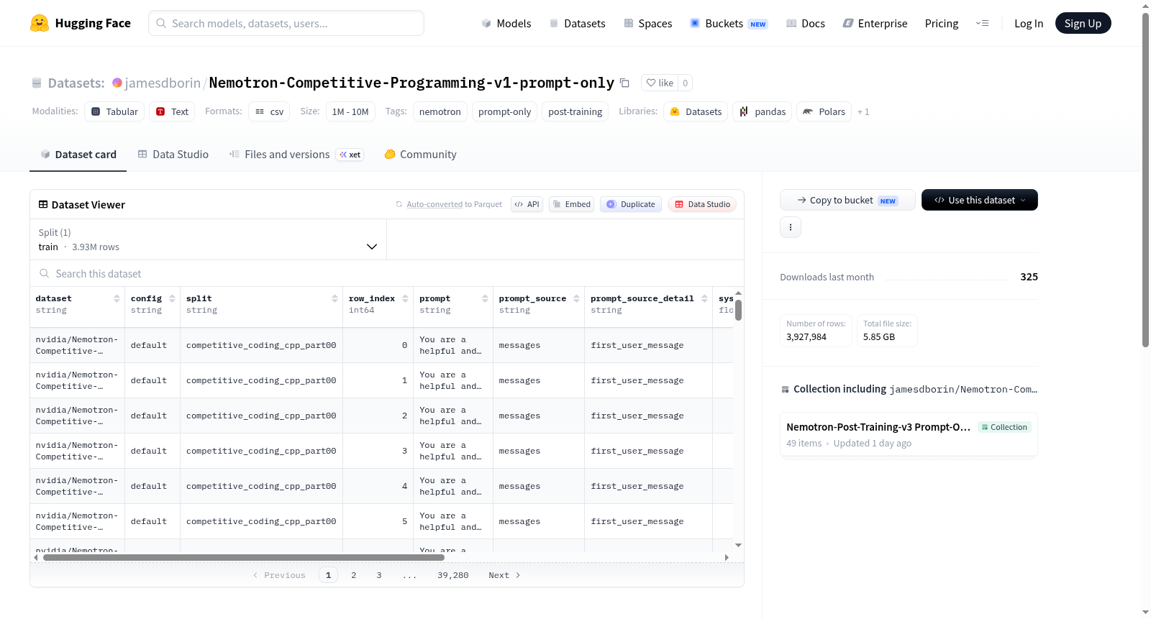Screen dimensions: 1151x619
Task: Go to page 3 of results
Action: (378, 575)
